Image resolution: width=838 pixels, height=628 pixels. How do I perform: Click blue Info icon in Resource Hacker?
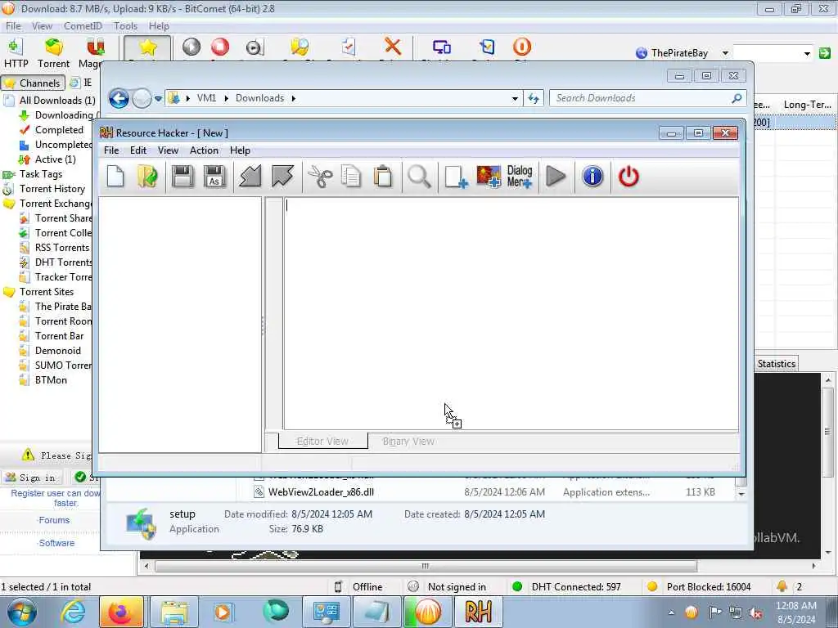(592, 177)
